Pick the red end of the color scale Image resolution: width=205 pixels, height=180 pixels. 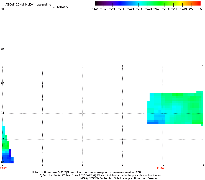198,4
